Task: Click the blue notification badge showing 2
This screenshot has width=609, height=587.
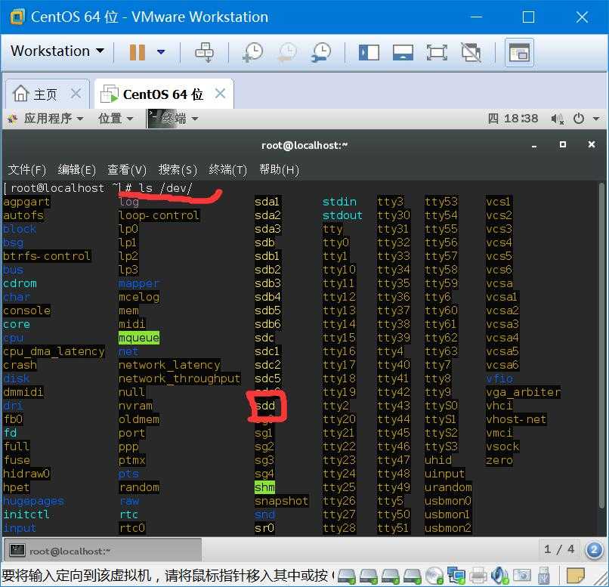Action: click(594, 550)
